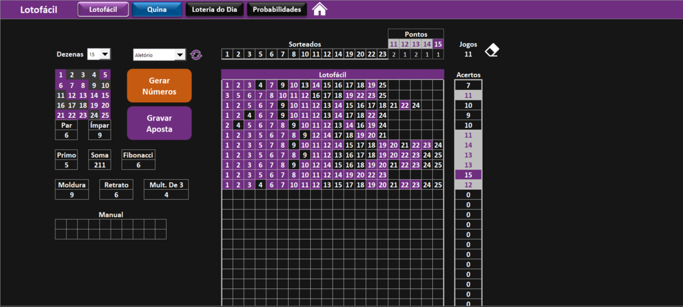Toggle number 25 in the picker grid
This screenshot has width=683, height=307.
(x=105, y=115)
